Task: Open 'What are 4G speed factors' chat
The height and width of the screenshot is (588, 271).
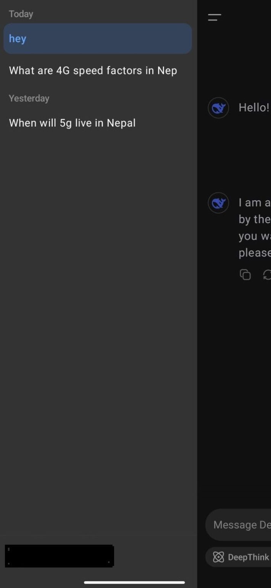Action: coord(93,70)
